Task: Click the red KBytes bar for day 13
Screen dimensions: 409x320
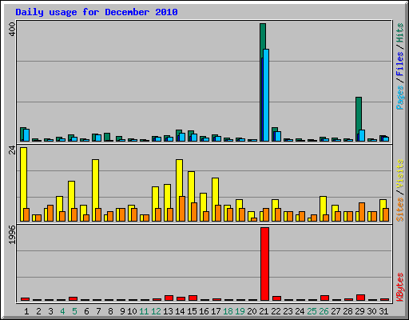Action: (x=169, y=298)
